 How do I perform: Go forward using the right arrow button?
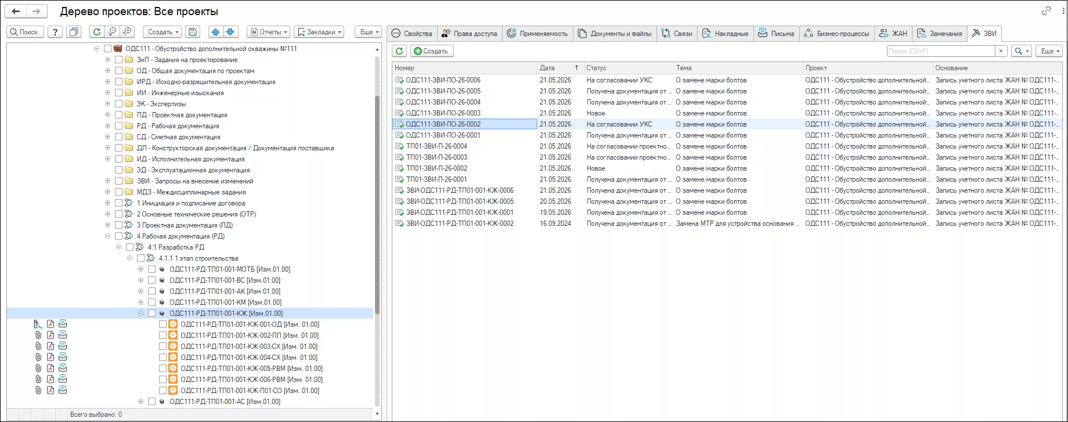tap(36, 11)
